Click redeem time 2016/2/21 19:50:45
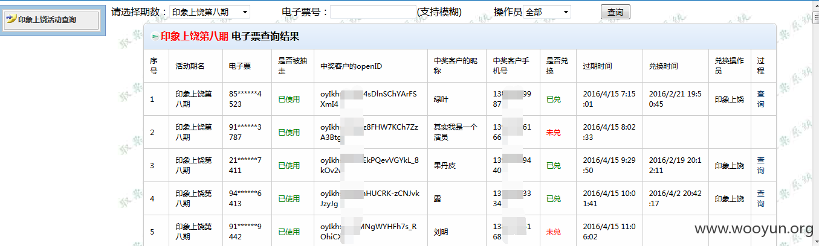This screenshot has height=246, width=819. tap(675, 99)
